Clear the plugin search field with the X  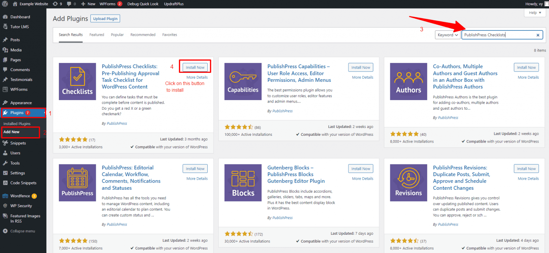[x=538, y=35]
